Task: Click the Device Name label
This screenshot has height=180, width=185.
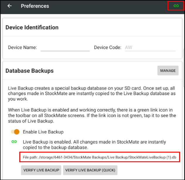Action: click(22, 47)
